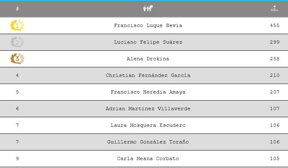Select Luciano Felipe Suárez's name
The height and width of the screenshot is (168, 288).
[x=148, y=42]
